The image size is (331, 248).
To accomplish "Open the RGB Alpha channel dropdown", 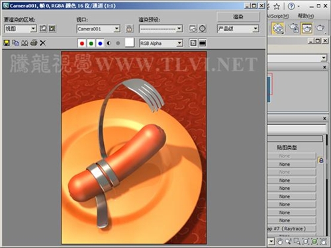I will (161, 43).
